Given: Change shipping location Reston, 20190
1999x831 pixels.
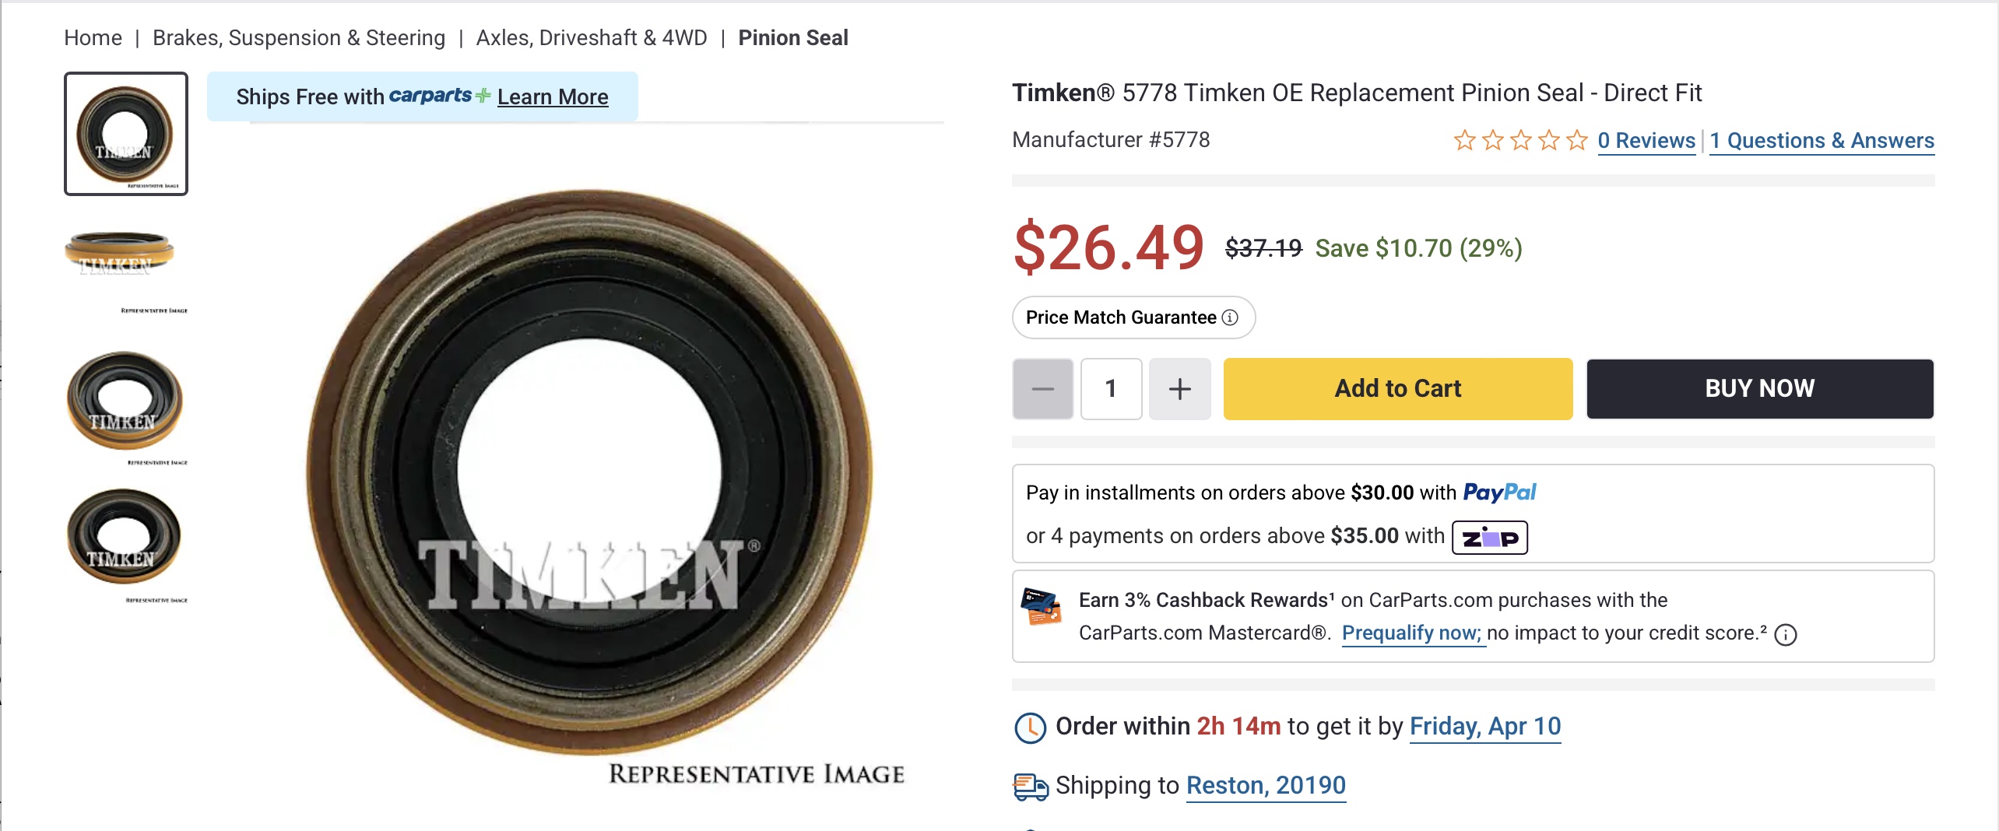Looking at the screenshot, I should pos(1266,786).
